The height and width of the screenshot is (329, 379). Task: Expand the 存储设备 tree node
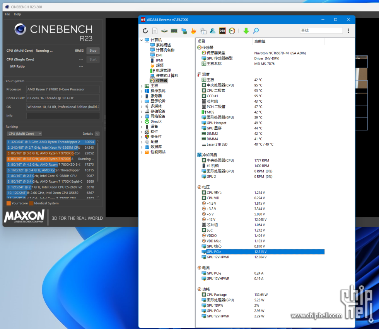pos(142,111)
